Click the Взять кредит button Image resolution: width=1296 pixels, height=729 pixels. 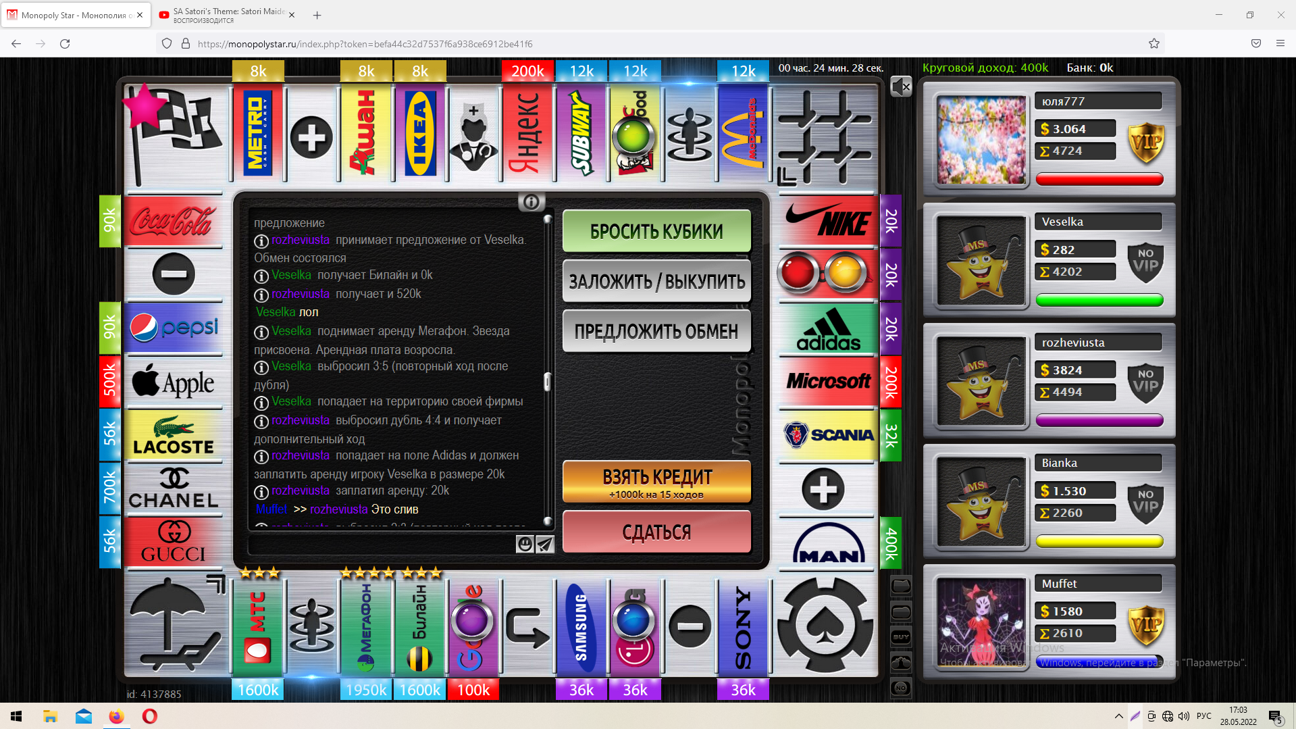[656, 482]
